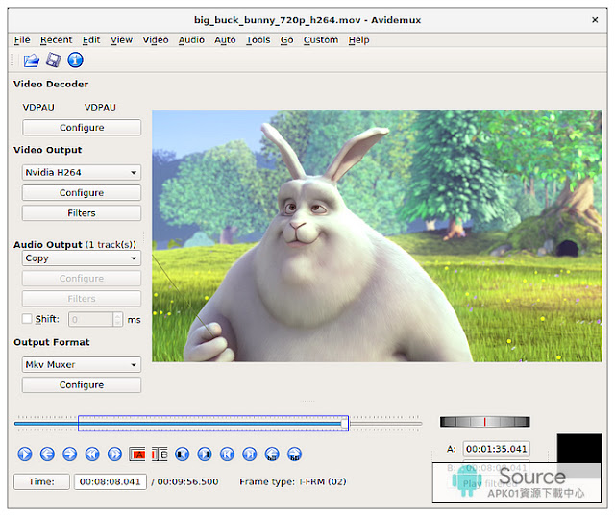Step back to previous frame
Viewport: 615px width, 516px height.
coord(47,455)
